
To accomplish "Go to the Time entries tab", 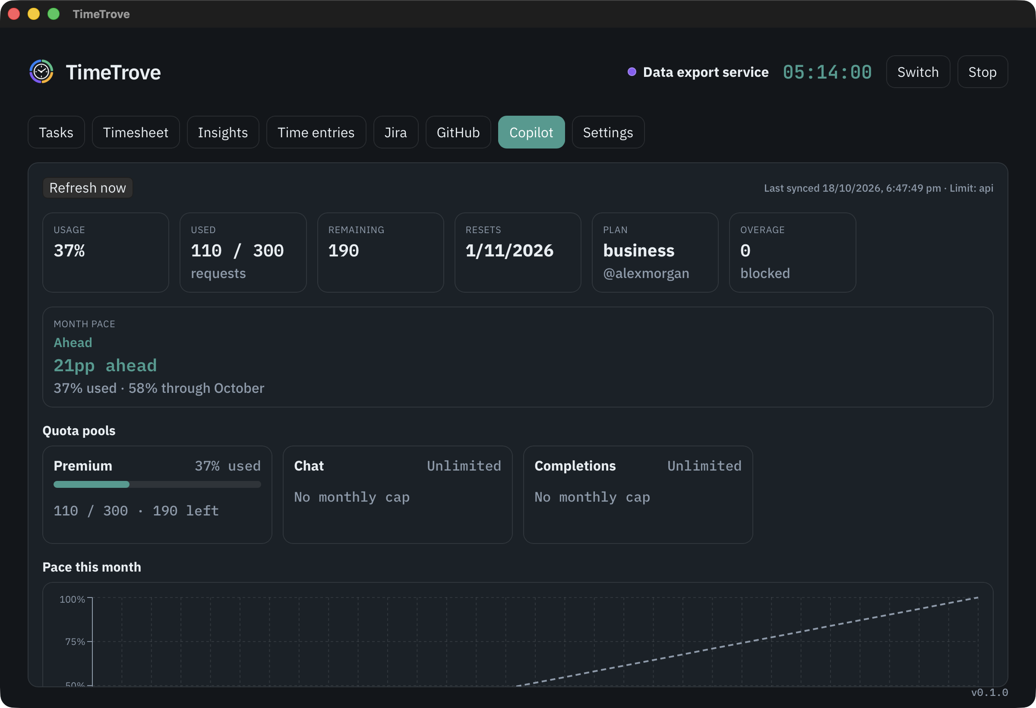I will click(316, 132).
